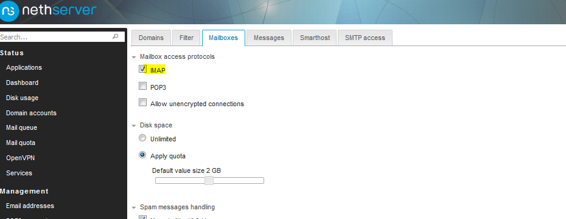Click the quota size slider handle
This screenshot has width=566, height=219.
(x=209, y=181)
